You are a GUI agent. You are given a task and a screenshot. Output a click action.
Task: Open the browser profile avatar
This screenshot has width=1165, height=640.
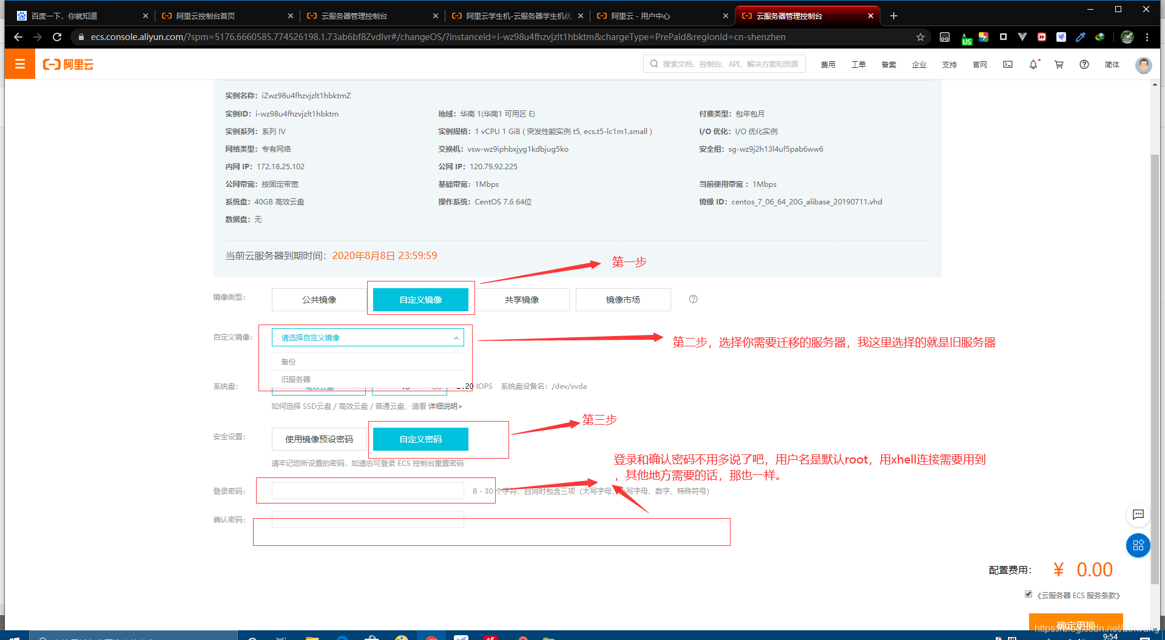1127,37
